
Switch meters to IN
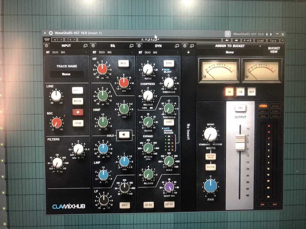click(229, 92)
